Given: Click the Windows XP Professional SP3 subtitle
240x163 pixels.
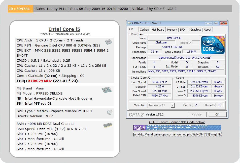Looking at the screenshot, I should (64, 34).
